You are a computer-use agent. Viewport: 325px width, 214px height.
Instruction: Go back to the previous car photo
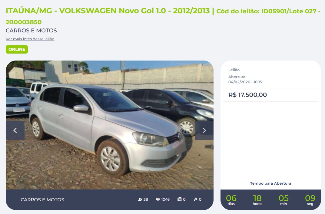15,130
